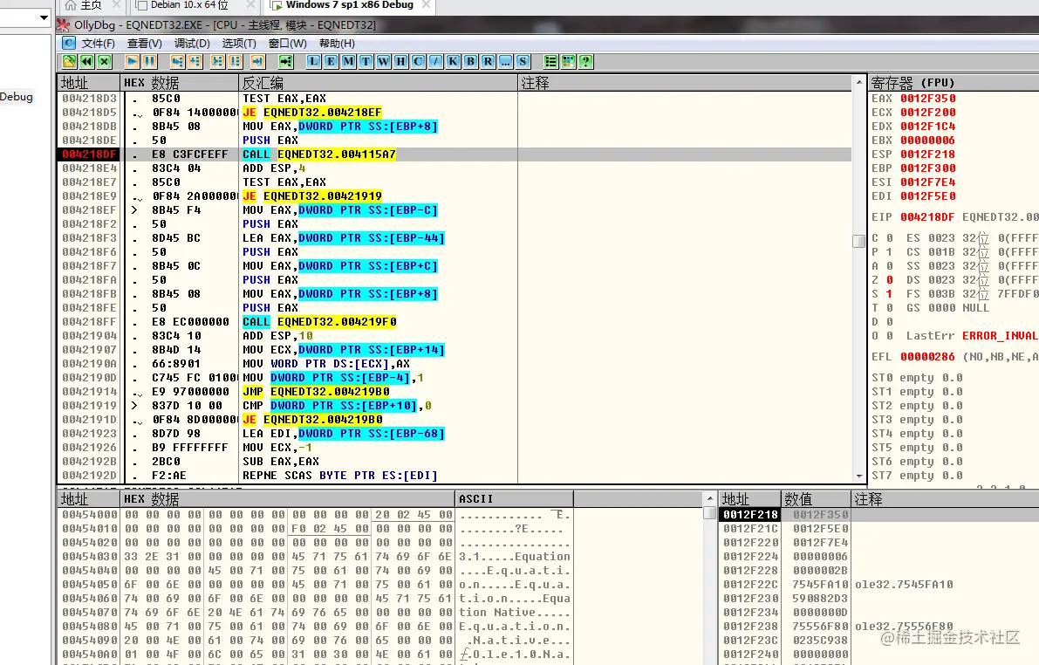Open the Executable modules window (E button)
Image resolution: width=1039 pixels, height=665 pixels.
tap(332, 62)
